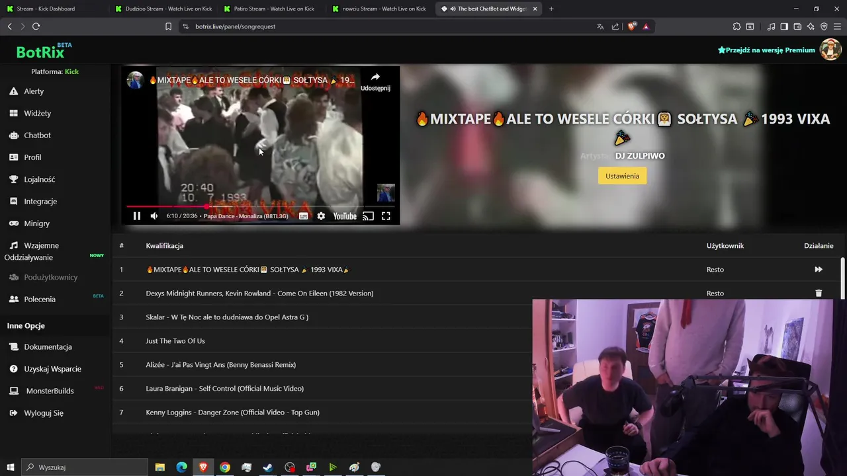Share the video with Udostępnij arrow

(375, 81)
